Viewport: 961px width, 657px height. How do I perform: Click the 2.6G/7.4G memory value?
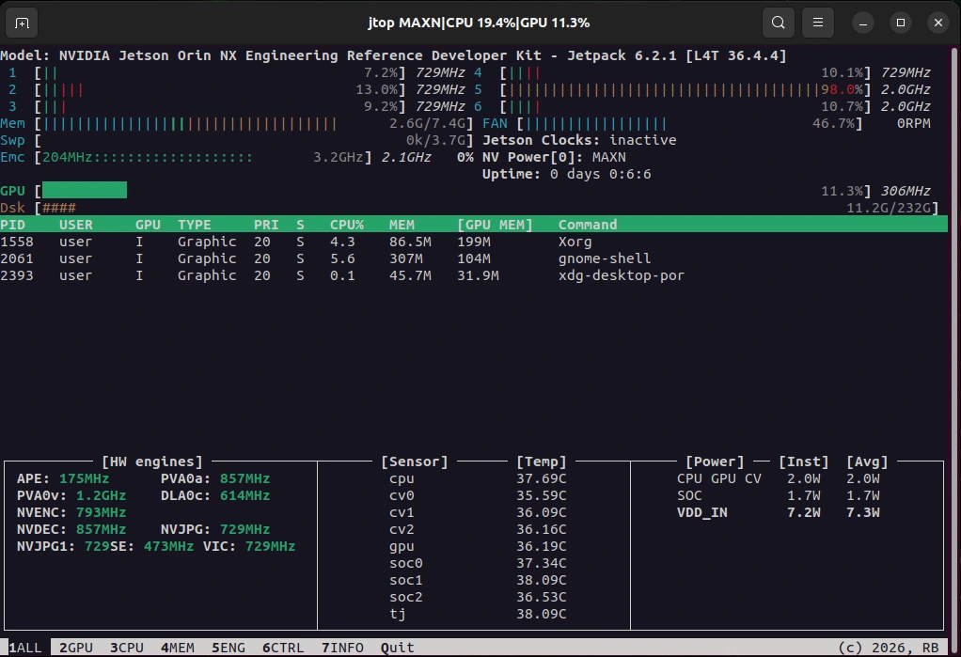[x=427, y=124]
